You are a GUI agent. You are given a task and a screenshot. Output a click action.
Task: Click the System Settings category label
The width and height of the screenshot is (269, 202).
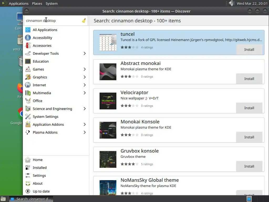click(x=45, y=117)
